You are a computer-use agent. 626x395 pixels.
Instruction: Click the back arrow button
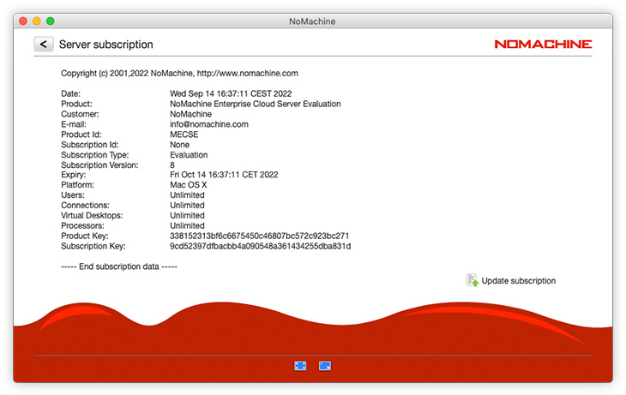point(44,45)
